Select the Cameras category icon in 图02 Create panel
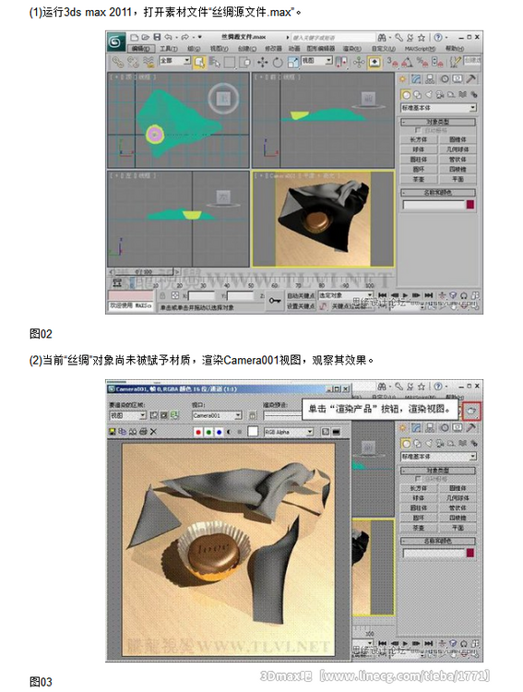 point(440,95)
